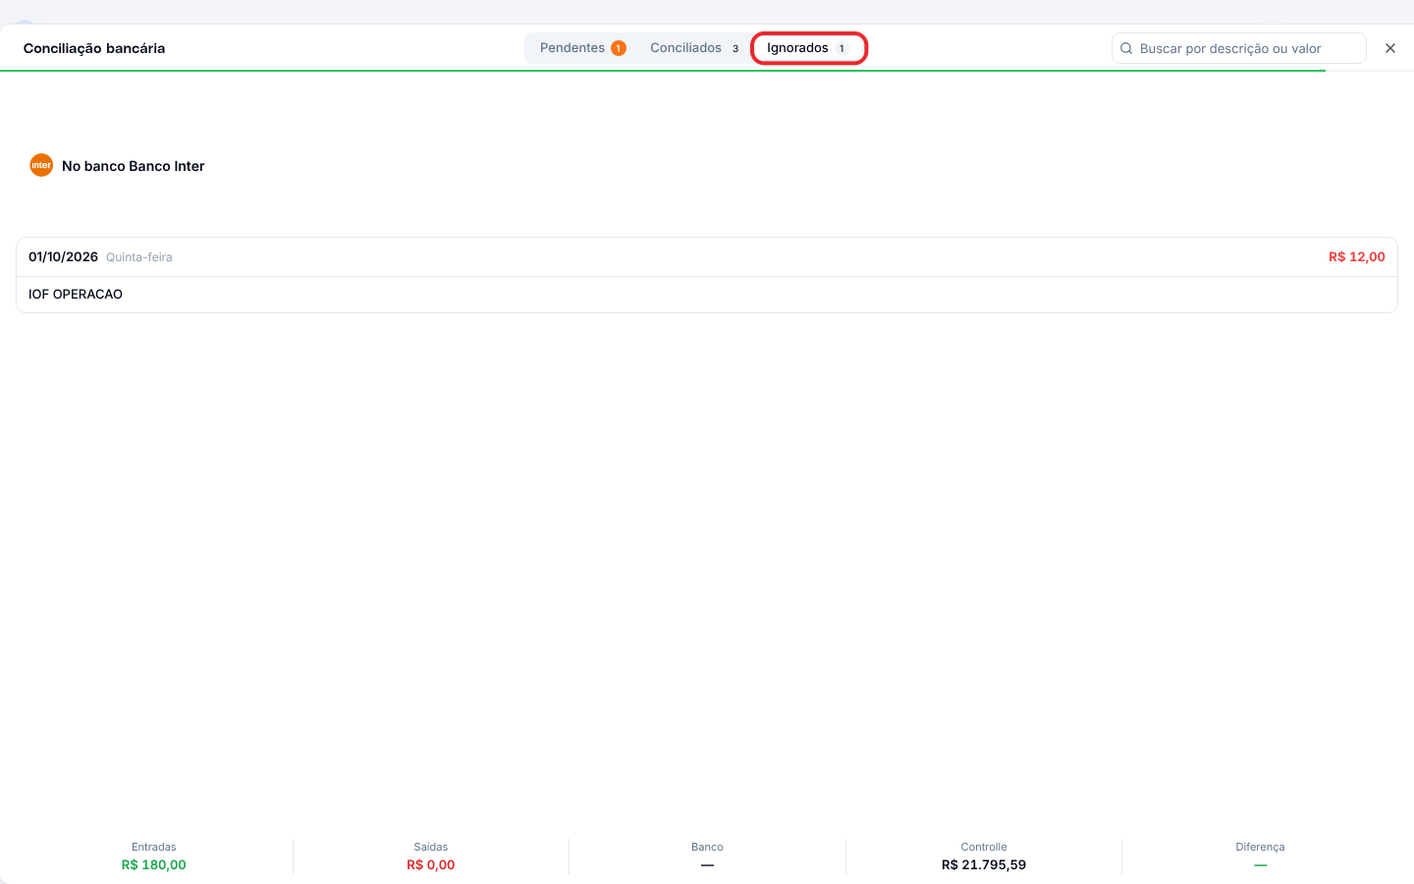Click the Banco summary label
This screenshot has width=1414, height=884.
pyautogui.click(x=707, y=847)
